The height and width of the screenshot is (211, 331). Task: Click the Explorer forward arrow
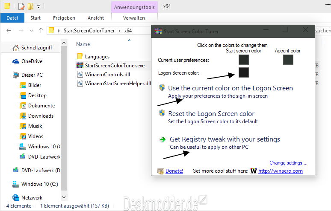pos(21,31)
